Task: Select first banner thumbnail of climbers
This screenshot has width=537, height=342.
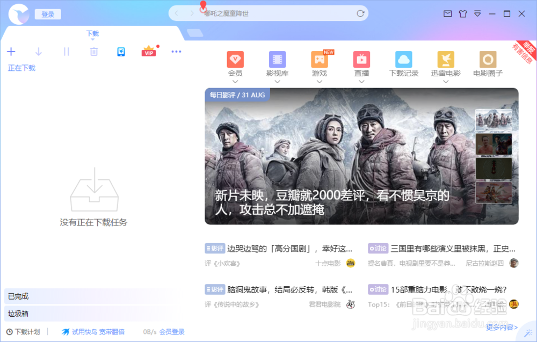Action: tap(494, 120)
